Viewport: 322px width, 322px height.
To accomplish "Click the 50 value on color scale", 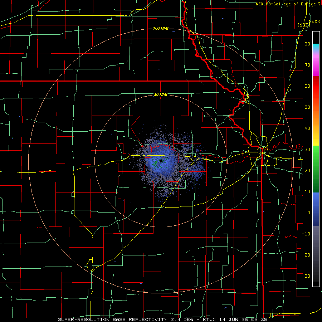I will [307, 107].
